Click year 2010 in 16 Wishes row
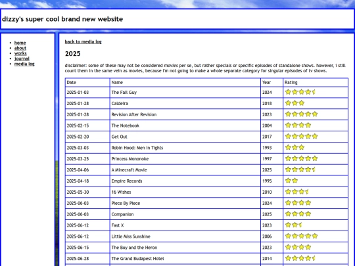355x266 pixels. (x=267, y=192)
